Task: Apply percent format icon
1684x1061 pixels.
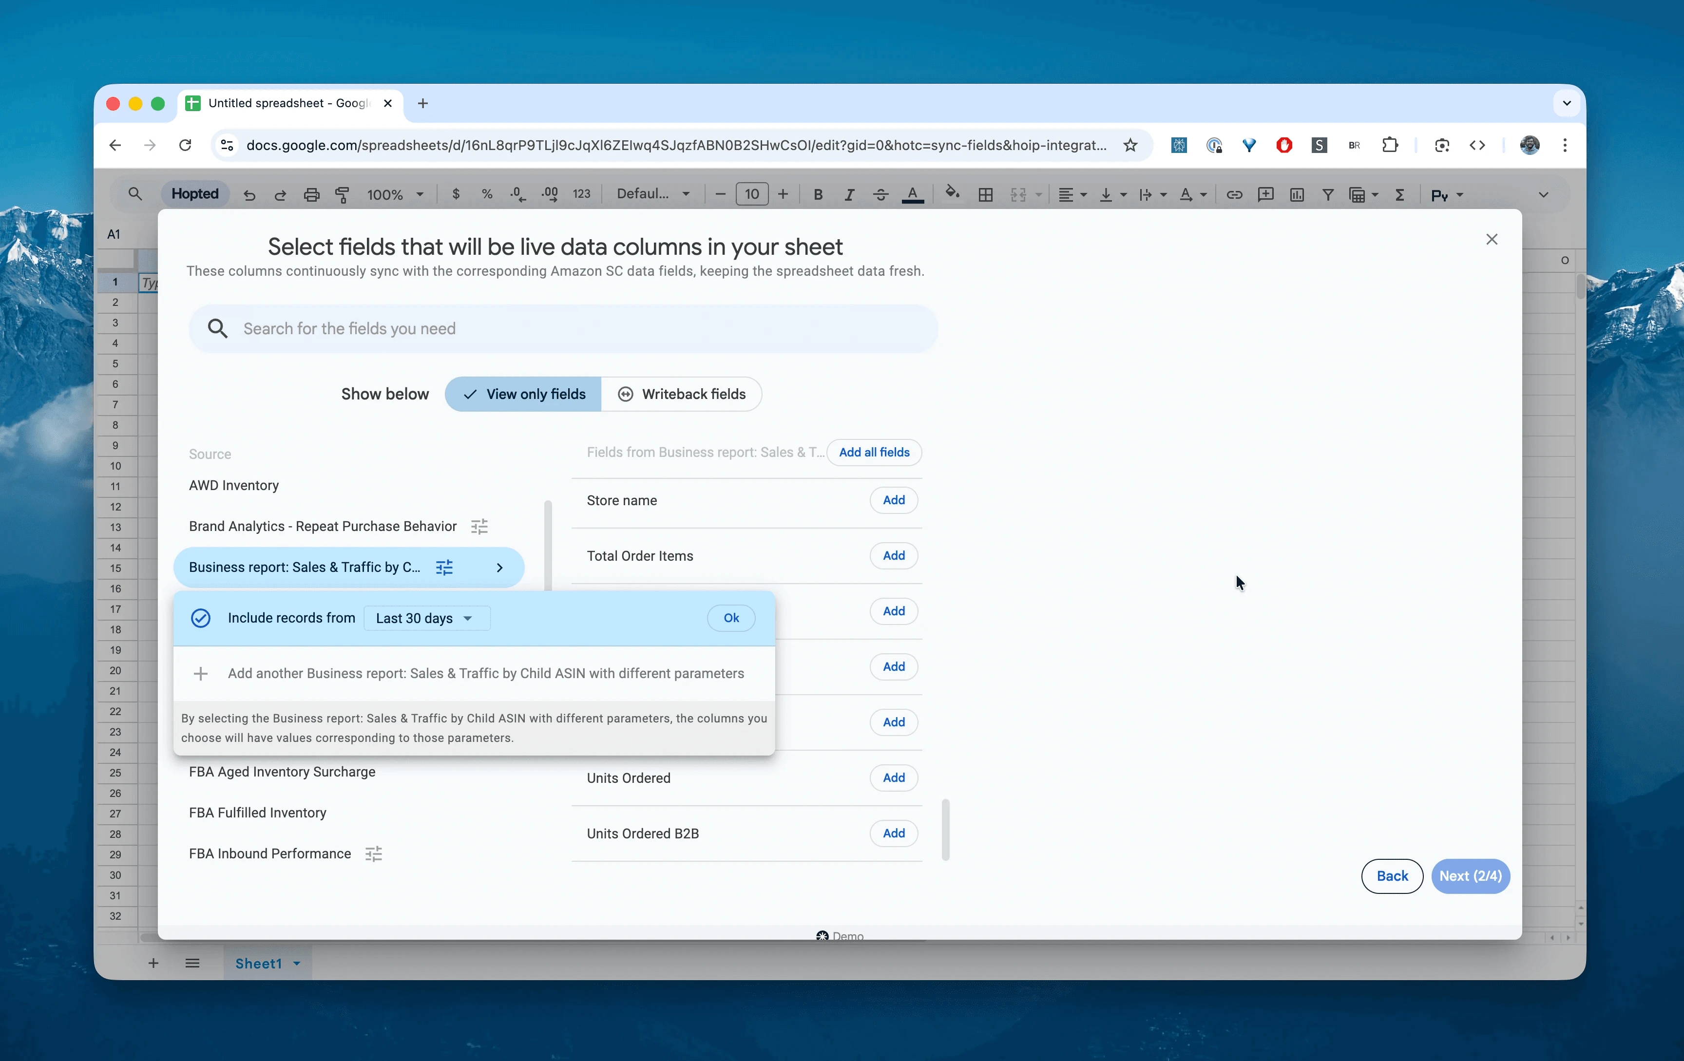Action: (x=487, y=194)
